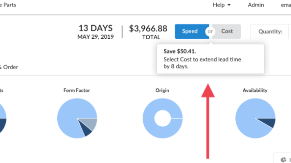Image resolution: width=291 pixels, height=163 pixels.
Task: Click the 'Save $50.41' tooltip text
Action: pyautogui.click(x=180, y=51)
